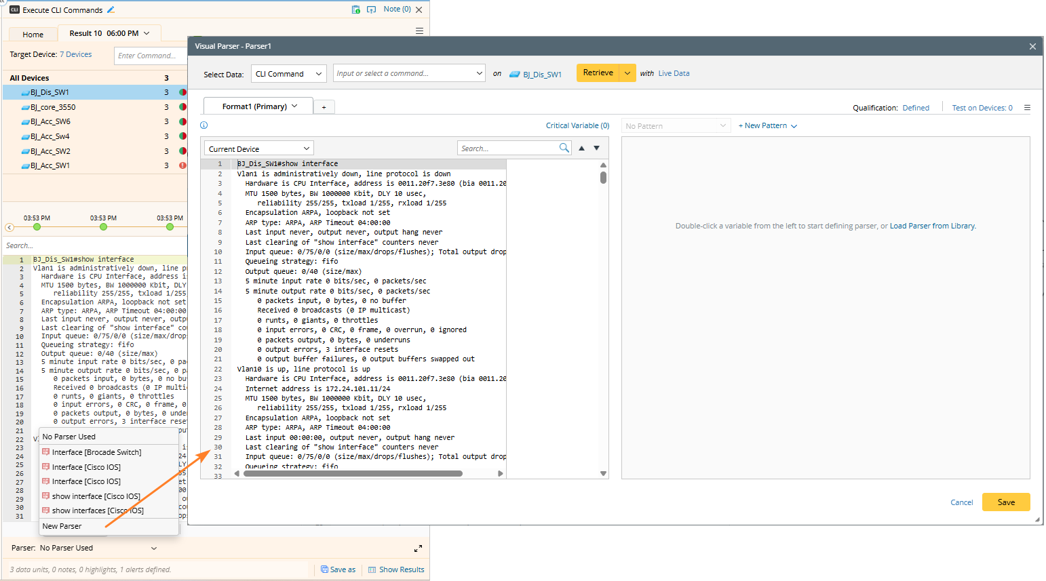
Task: Expand the New Pattern menu
Action: 767,126
